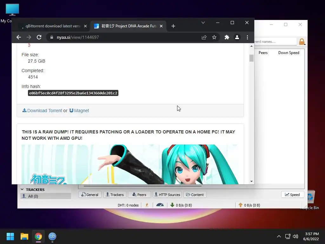This screenshot has width=325, height=244.
Task: Click the scroll up arrow in Chrome
Action: click(x=251, y=46)
